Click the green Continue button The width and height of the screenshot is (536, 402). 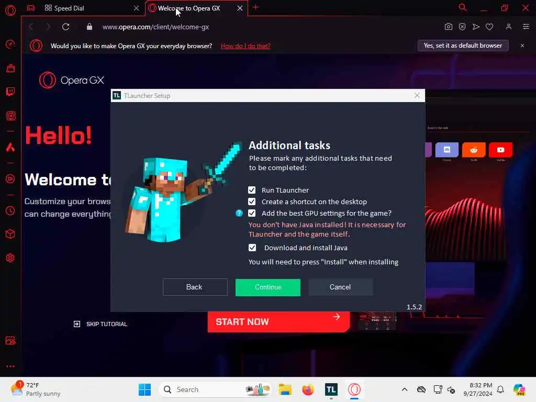coord(268,287)
